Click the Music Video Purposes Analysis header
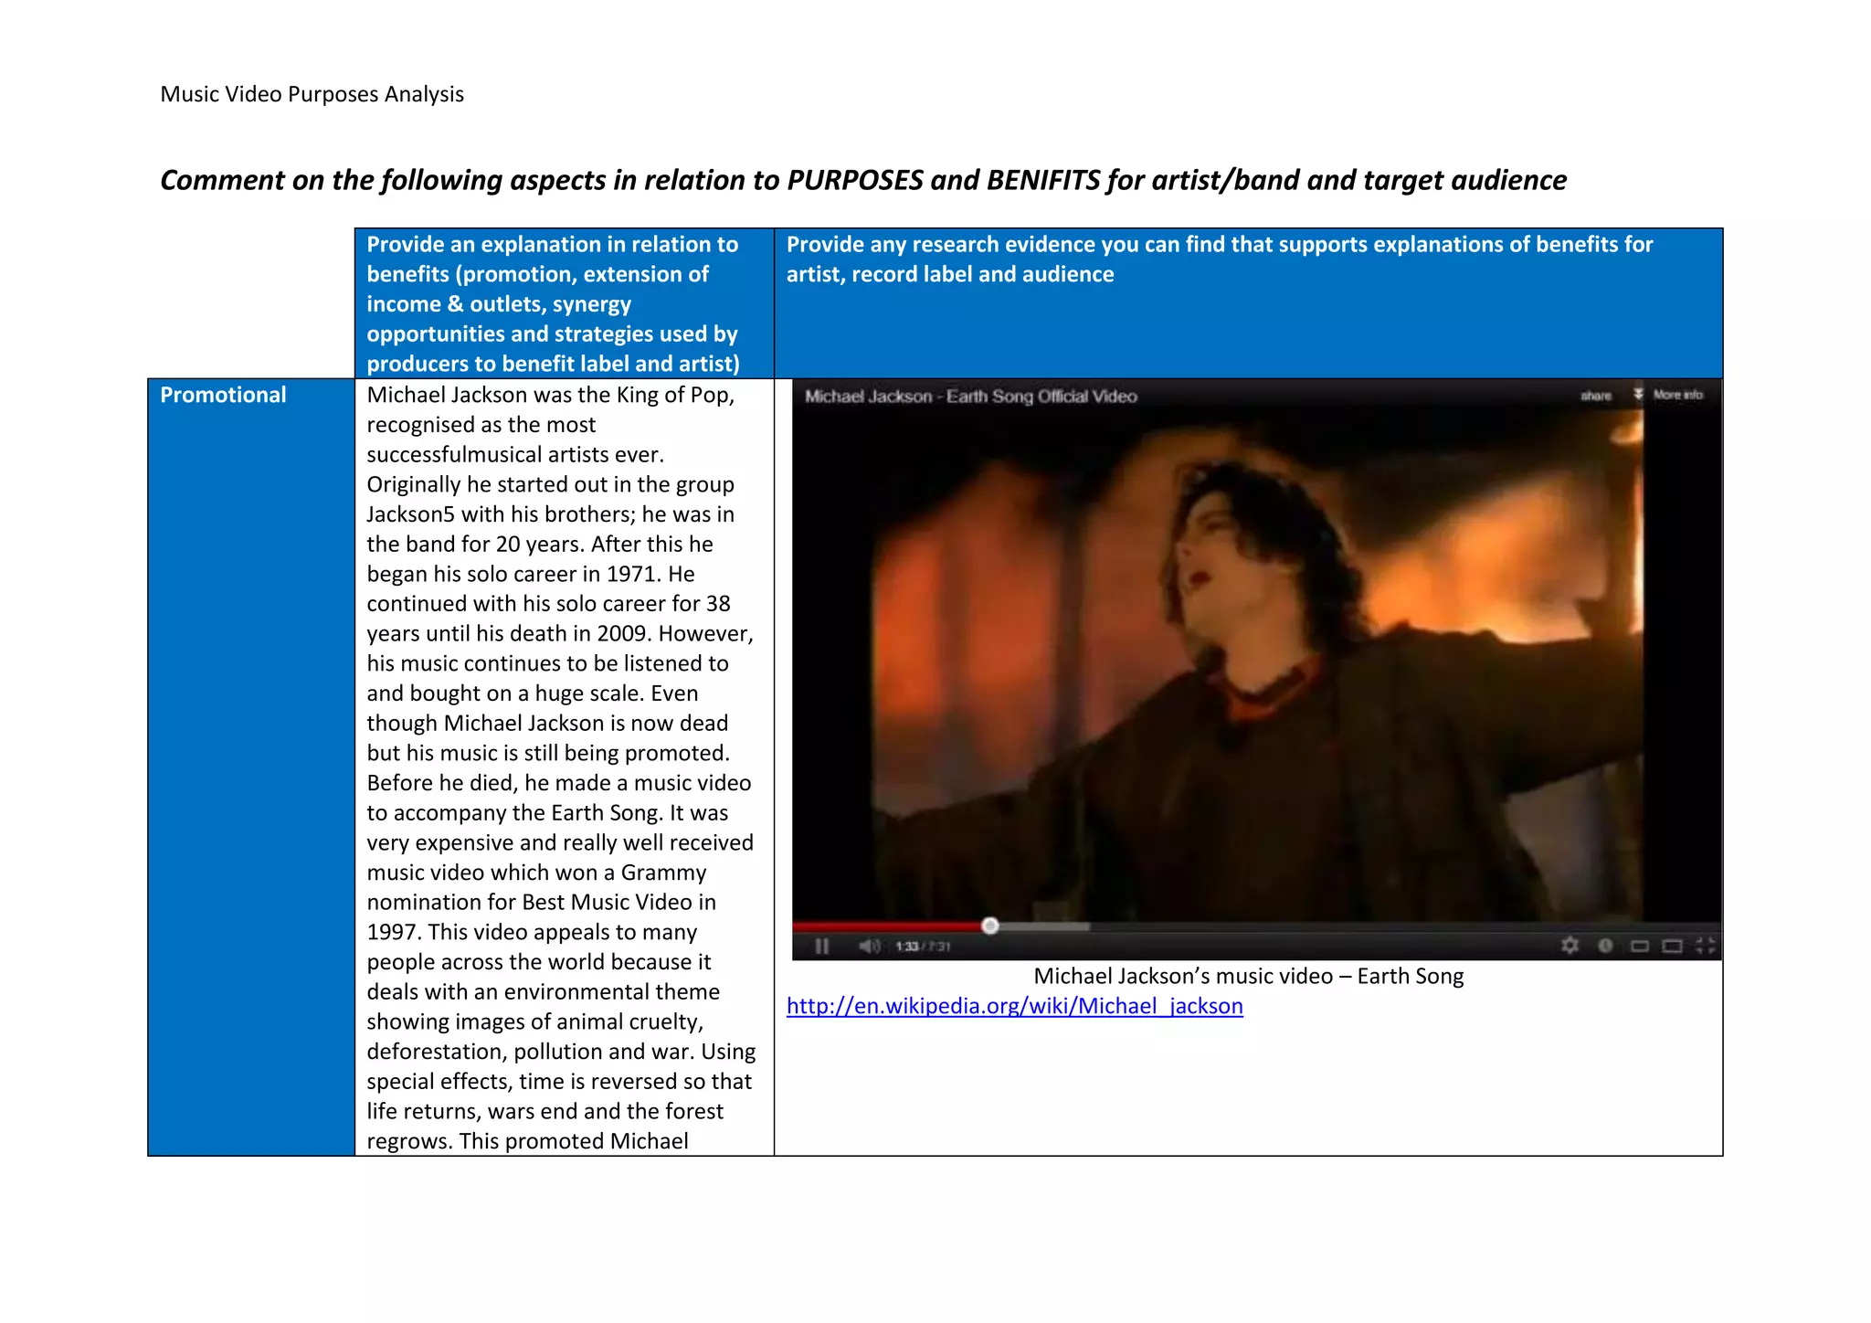The height and width of the screenshot is (1323, 1871). point(312,94)
